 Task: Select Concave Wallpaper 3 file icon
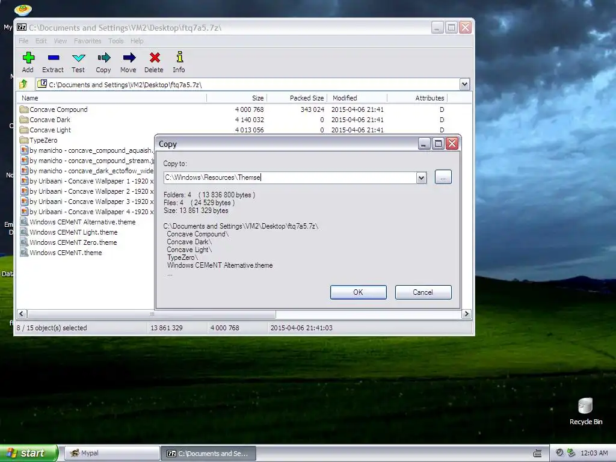(x=24, y=201)
